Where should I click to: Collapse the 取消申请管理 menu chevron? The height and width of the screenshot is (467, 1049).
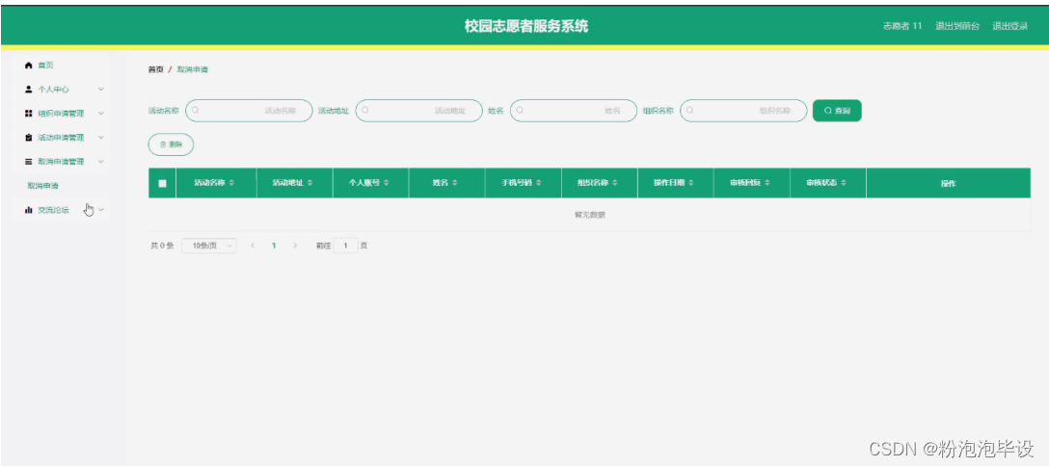(x=101, y=162)
